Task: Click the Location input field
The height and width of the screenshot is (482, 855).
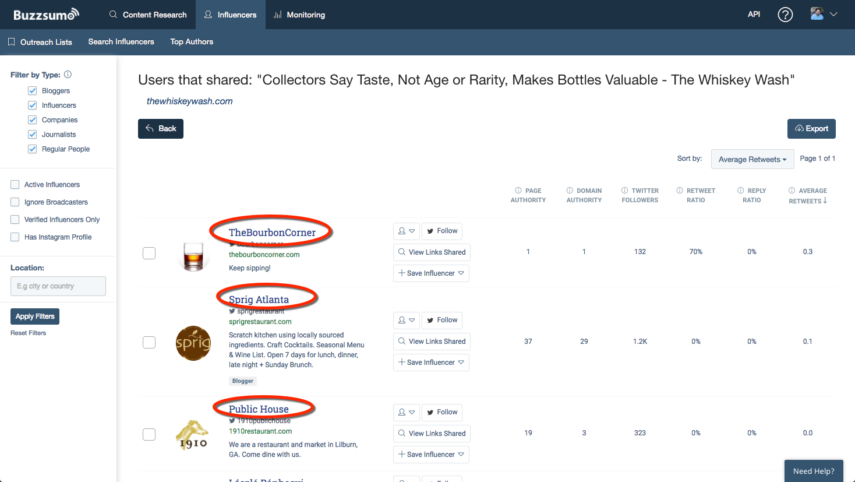Action: pos(58,286)
